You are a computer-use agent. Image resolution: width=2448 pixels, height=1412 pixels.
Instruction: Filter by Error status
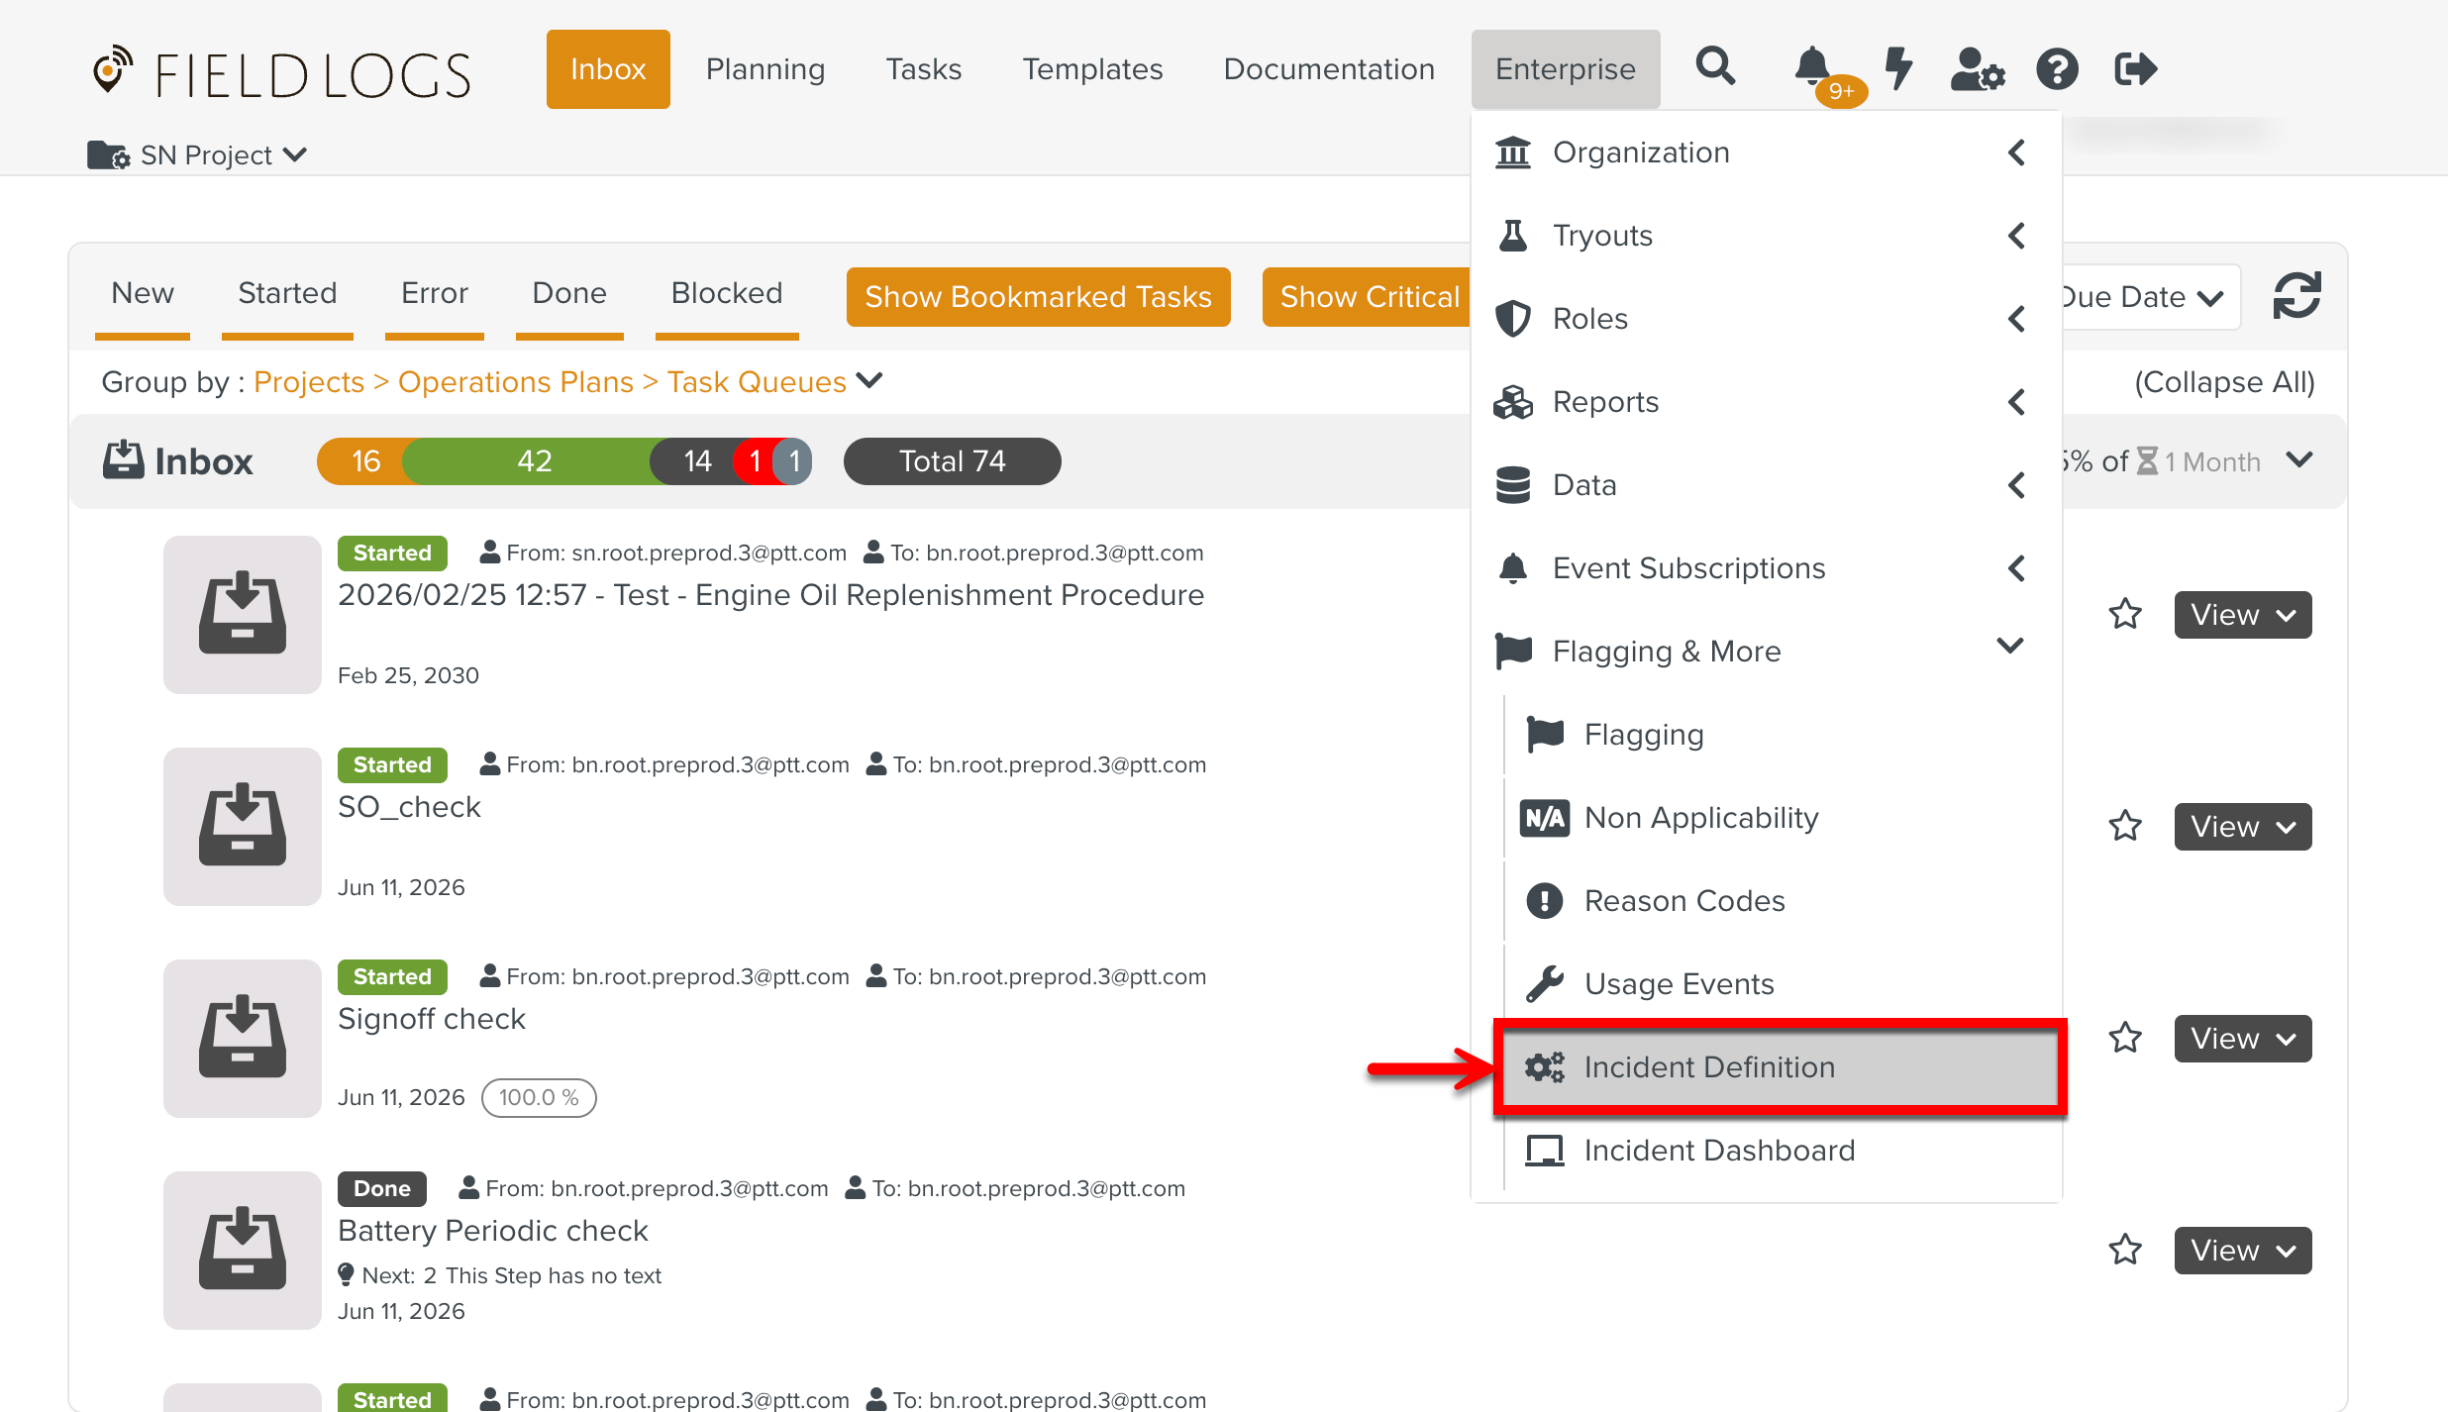click(435, 293)
